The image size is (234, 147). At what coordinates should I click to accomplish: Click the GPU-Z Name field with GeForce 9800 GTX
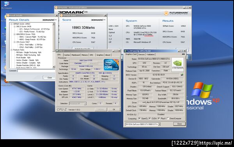pos(154,59)
